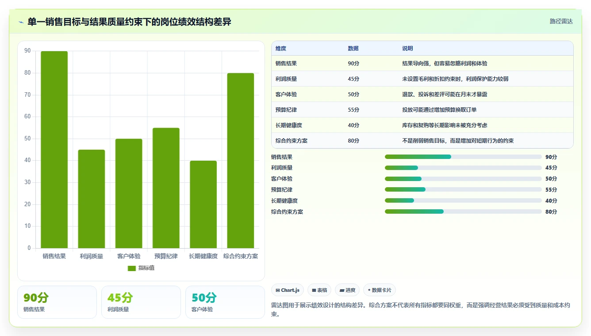Click 投放可能通过增加预算 description text
Image resolution: width=591 pixels, height=336 pixels.
(x=439, y=110)
